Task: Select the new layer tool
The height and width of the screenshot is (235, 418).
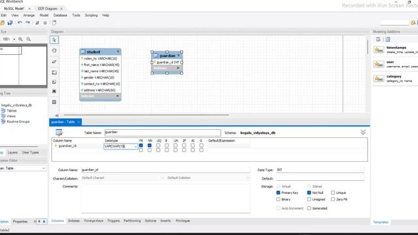Action: [54, 72]
